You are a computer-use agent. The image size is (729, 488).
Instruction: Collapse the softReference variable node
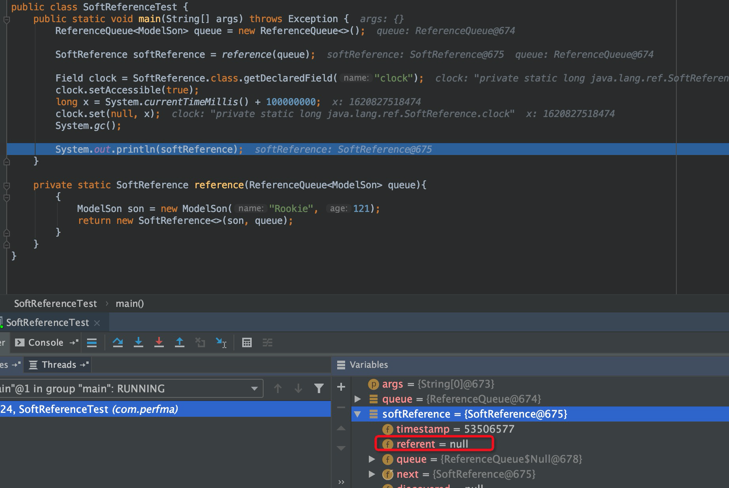358,414
